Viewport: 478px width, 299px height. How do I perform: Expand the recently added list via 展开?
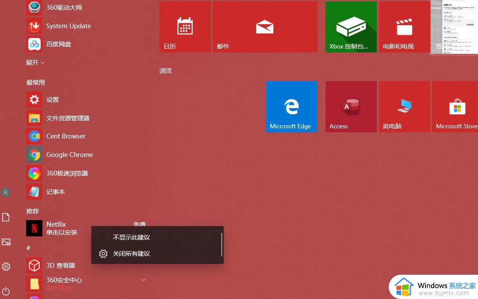35,63
